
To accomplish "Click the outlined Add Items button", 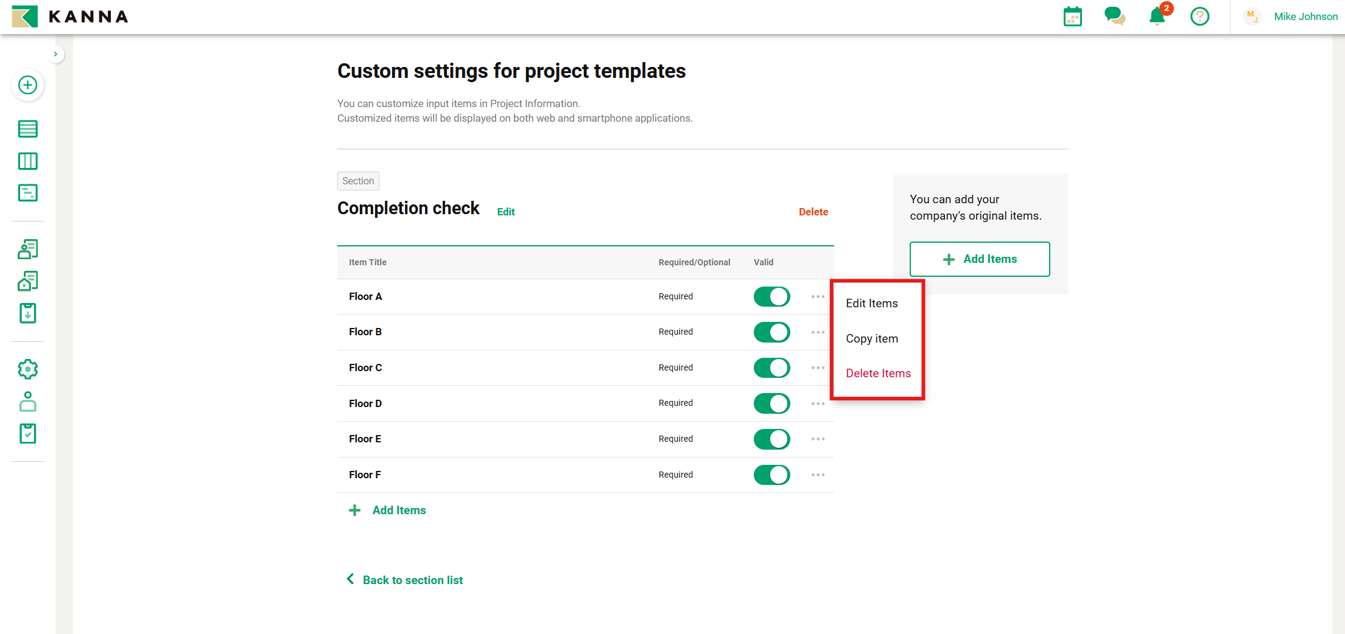I will point(979,259).
